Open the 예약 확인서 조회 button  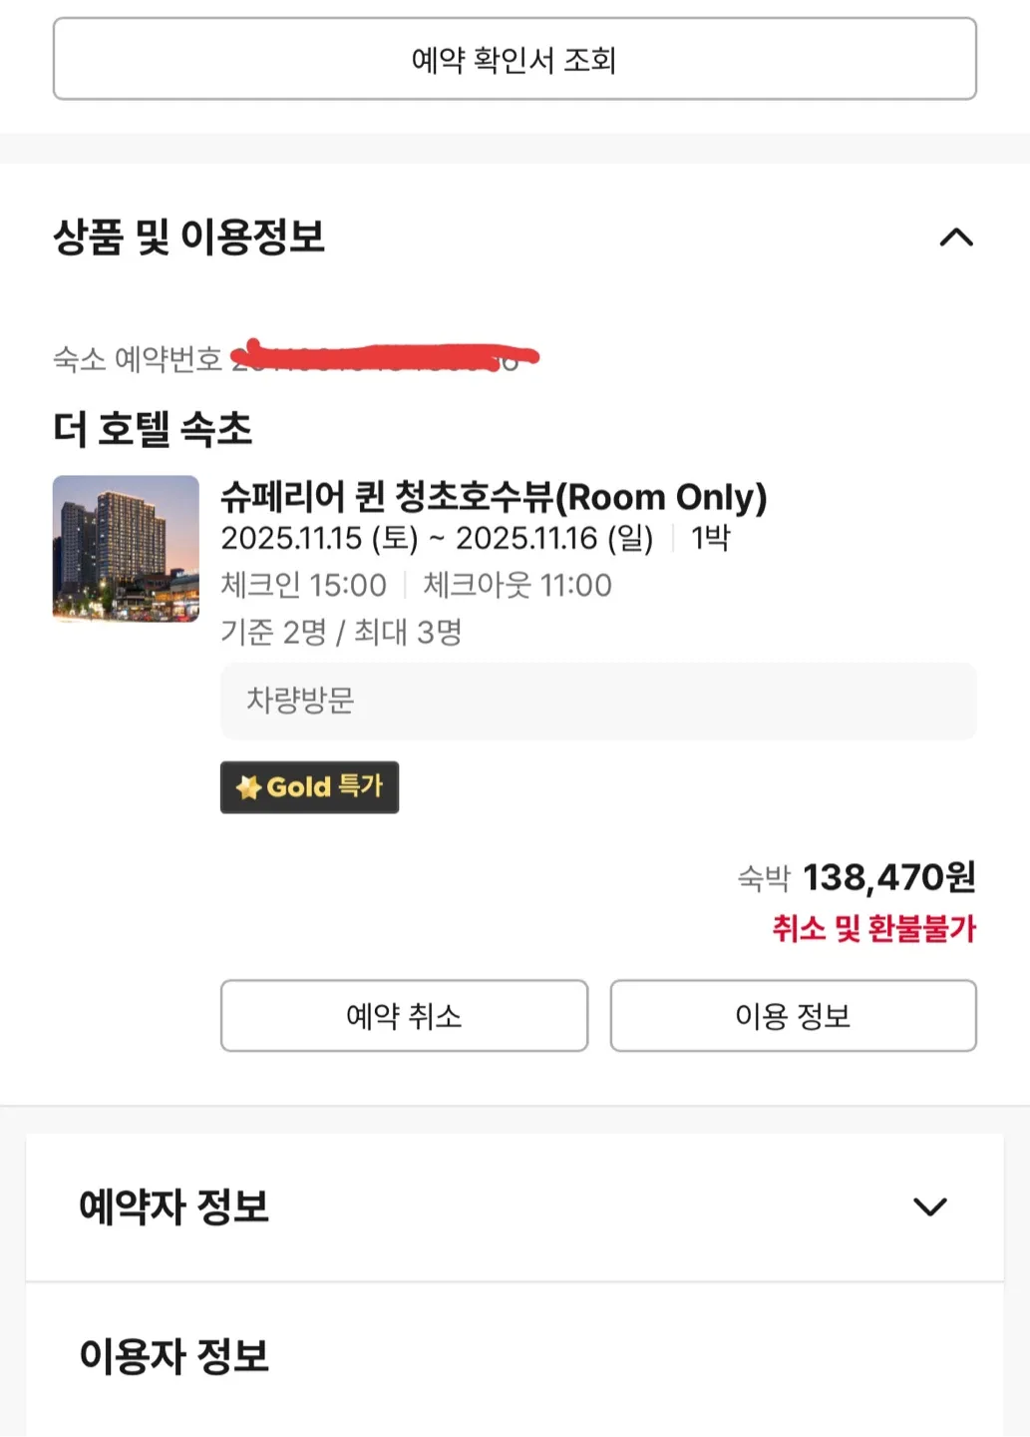(515, 59)
